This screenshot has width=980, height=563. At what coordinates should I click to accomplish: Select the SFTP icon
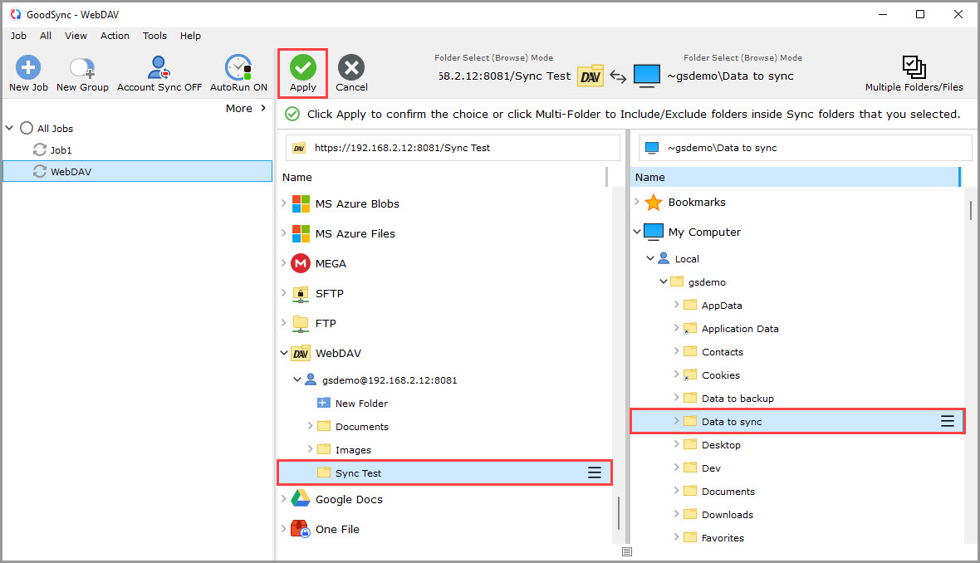(x=301, y=293)
